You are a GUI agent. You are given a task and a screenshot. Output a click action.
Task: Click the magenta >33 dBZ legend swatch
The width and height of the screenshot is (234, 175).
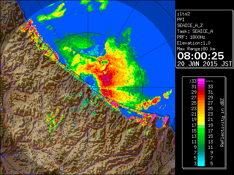coord(201,81)
